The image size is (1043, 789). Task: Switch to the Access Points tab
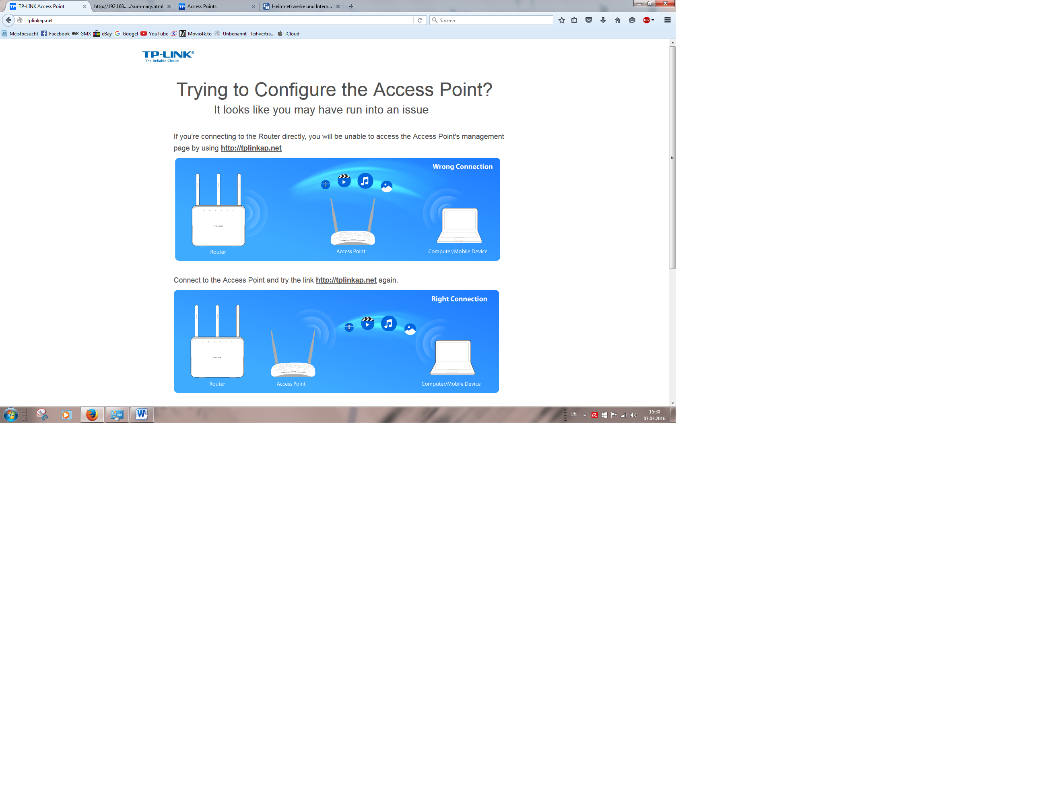point(202,6)
